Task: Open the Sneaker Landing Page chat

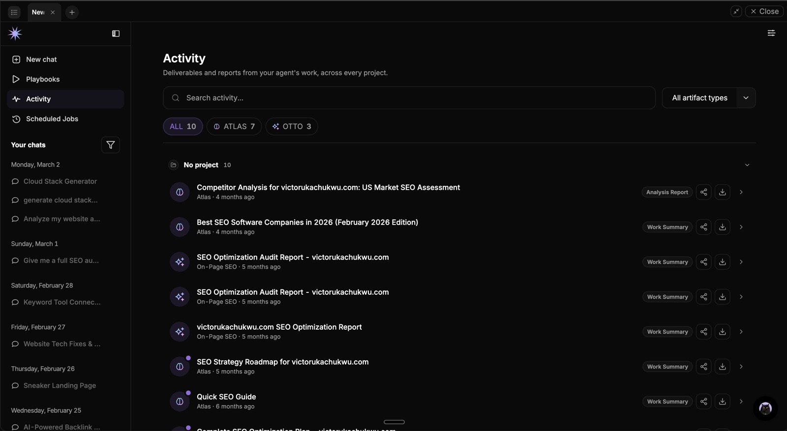Action: (x=61, y=386)
